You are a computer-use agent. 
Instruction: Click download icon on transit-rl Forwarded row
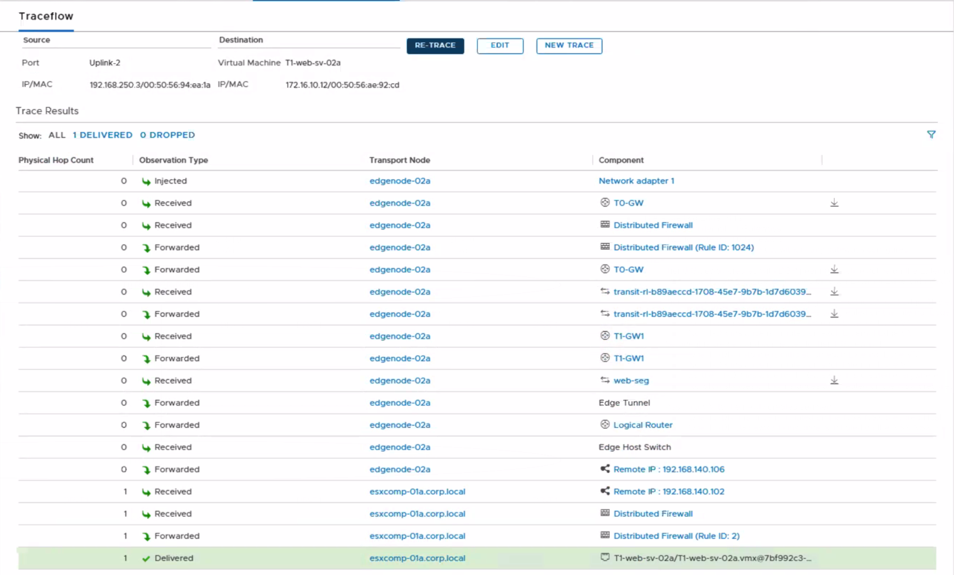[x=834, y=314]
